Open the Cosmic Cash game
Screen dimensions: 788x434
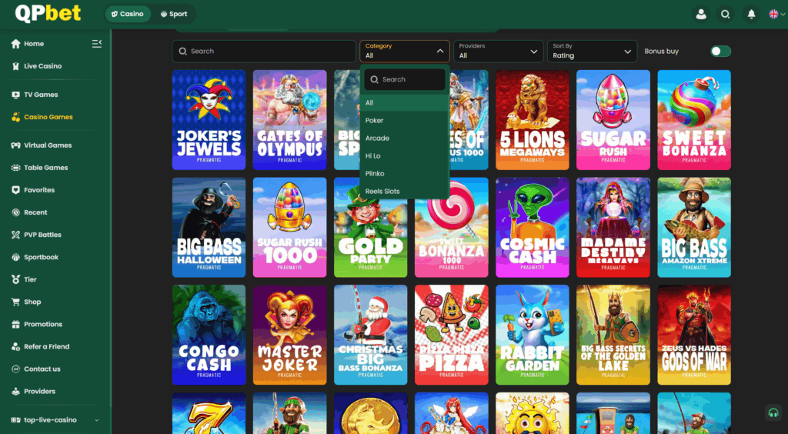pos(533,227)
